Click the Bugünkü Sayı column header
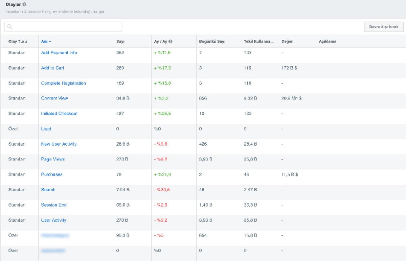406x261 pixels. [212, 42]
